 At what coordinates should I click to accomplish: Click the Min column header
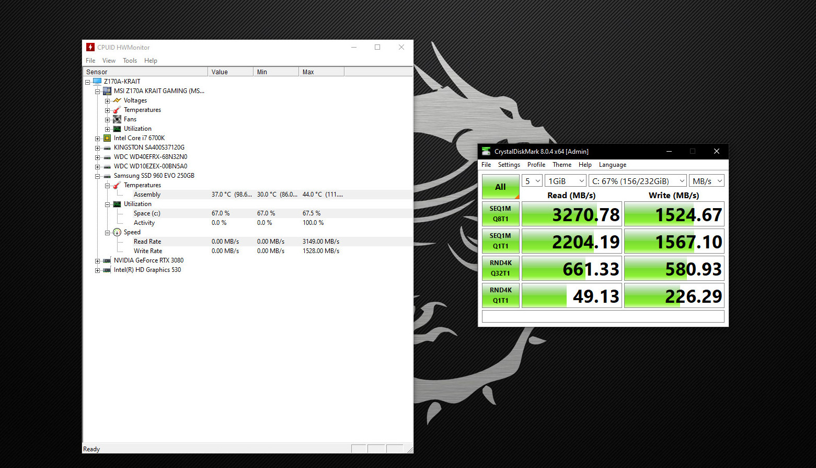[276, 72]
